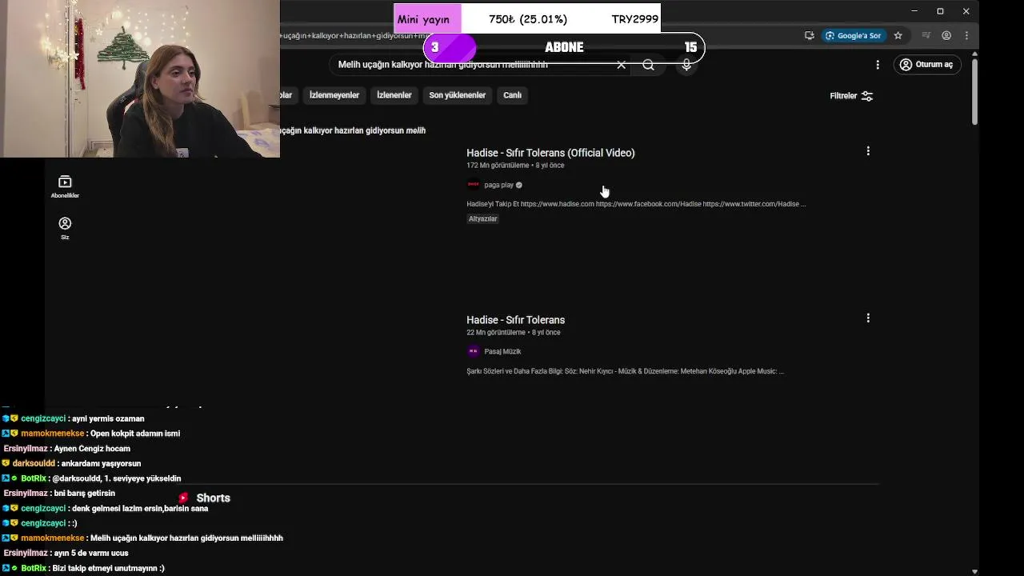Open the media controls icon in Chrome toolbar
Viewport: 1024px width, 576px height.
pos(926,35)
